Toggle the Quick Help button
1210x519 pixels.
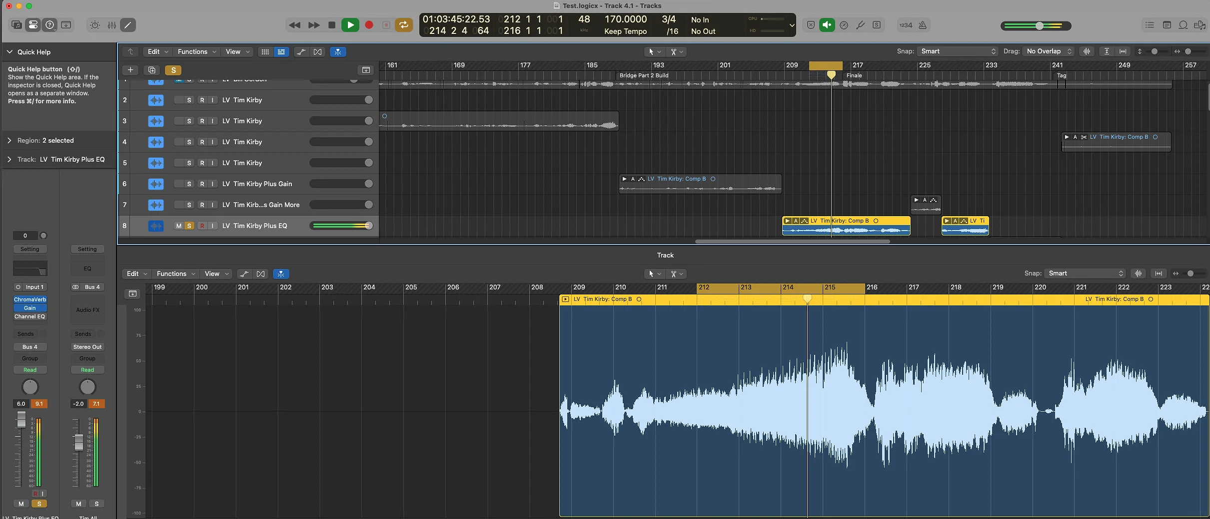tap(49, 25)
